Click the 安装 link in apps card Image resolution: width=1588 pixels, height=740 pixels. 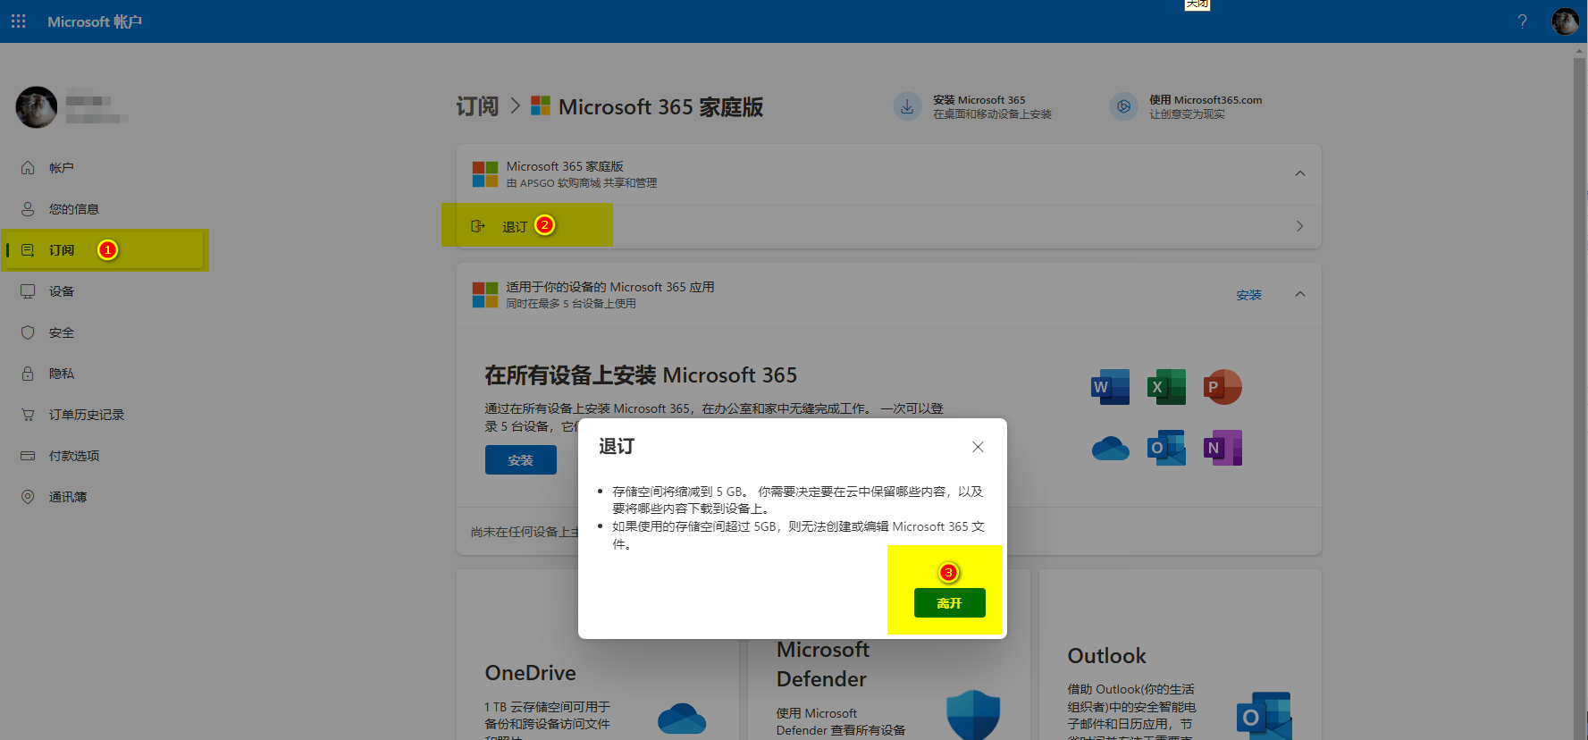[x=1248, y=295]
